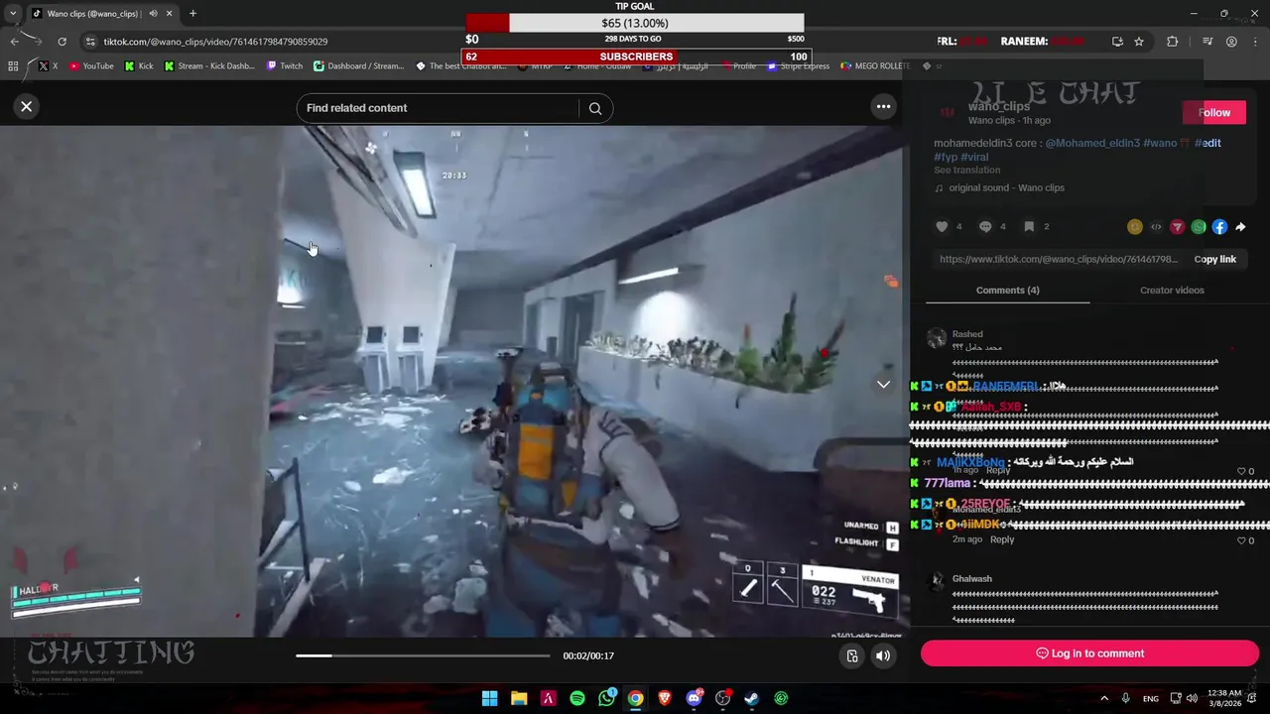The width and height of the screenshot is (1270, 714).
Task: Reload the page in Chrome
Action: [x=62, y=42]
